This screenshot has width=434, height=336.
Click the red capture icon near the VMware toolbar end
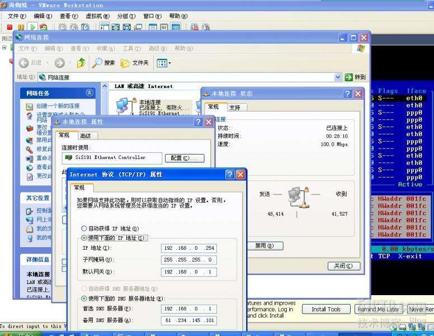[195, 27]
